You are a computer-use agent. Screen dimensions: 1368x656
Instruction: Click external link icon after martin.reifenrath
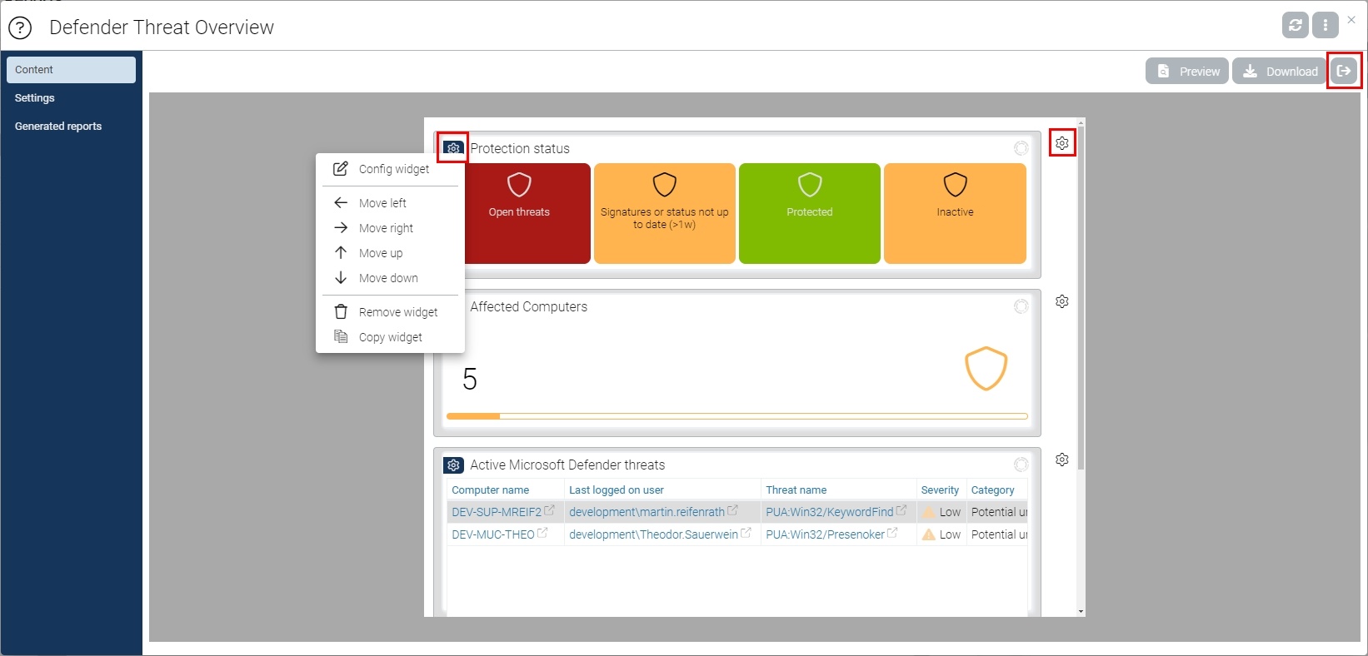click(x=732, y=510)
